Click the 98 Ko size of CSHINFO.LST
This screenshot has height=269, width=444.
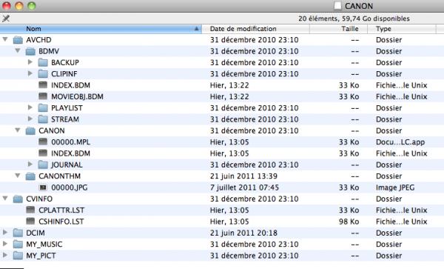click(x=349, y=222)
